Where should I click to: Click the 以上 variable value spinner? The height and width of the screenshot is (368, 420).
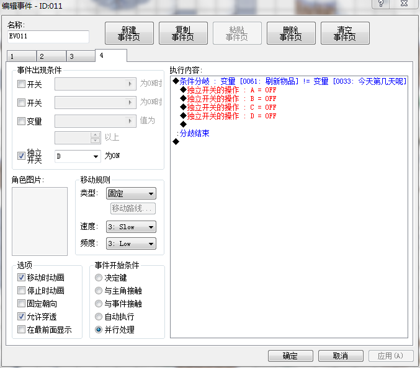tap(78, 138)
